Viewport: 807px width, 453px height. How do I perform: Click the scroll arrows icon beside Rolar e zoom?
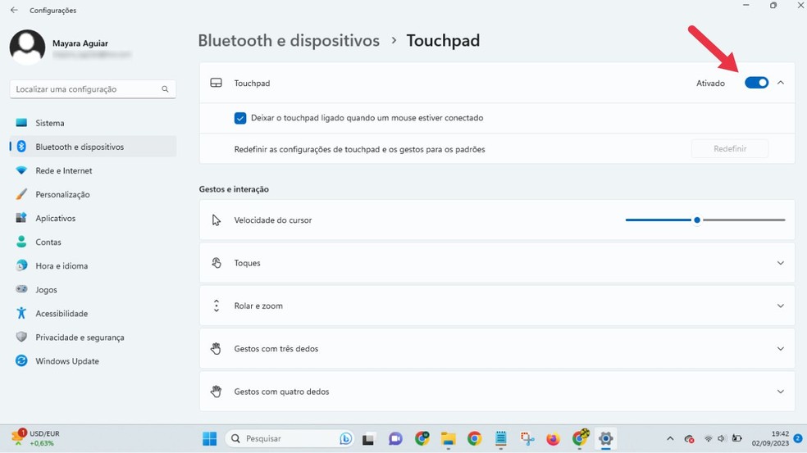coord(217,306)
